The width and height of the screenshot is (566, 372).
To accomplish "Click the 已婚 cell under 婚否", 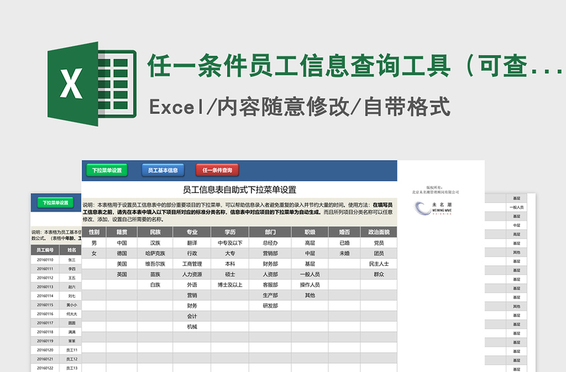I will pyautogui.click(x=345, y=243).
